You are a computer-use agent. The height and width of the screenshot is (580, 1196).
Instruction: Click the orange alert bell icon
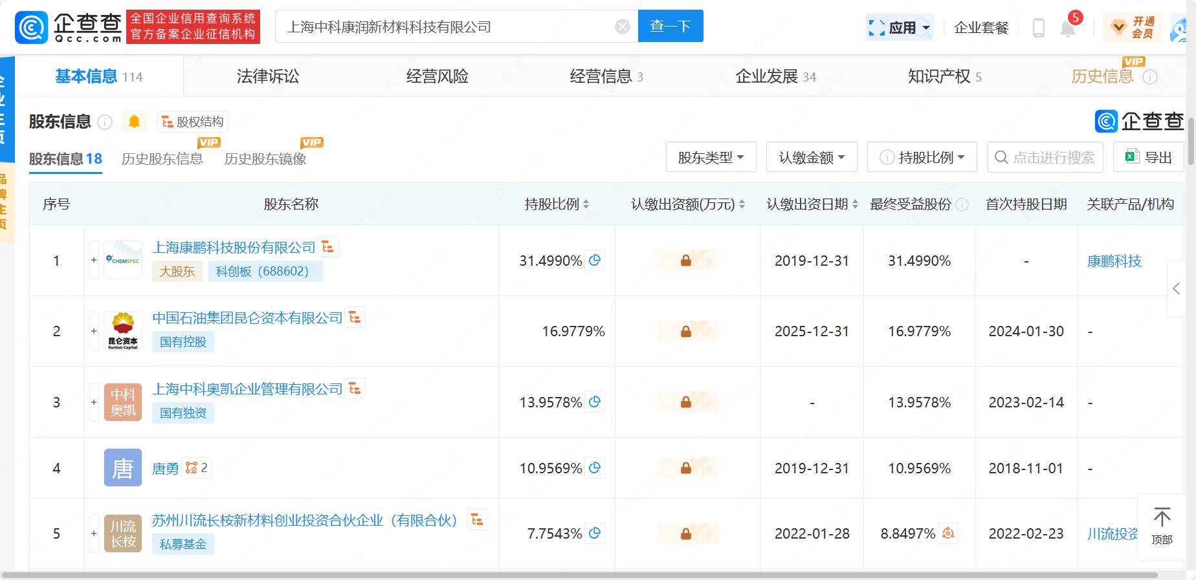tap(134, 122)
